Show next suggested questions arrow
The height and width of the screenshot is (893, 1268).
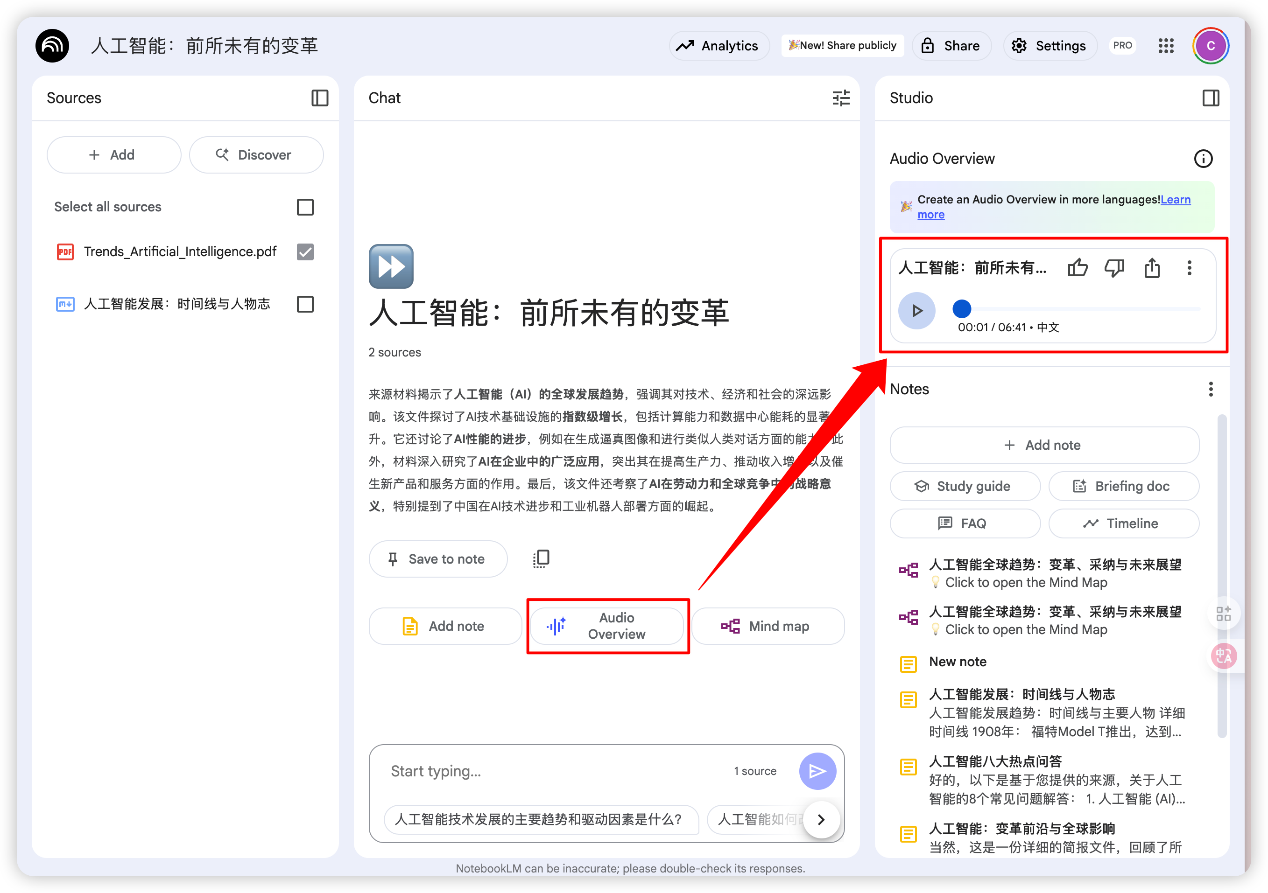821,820
